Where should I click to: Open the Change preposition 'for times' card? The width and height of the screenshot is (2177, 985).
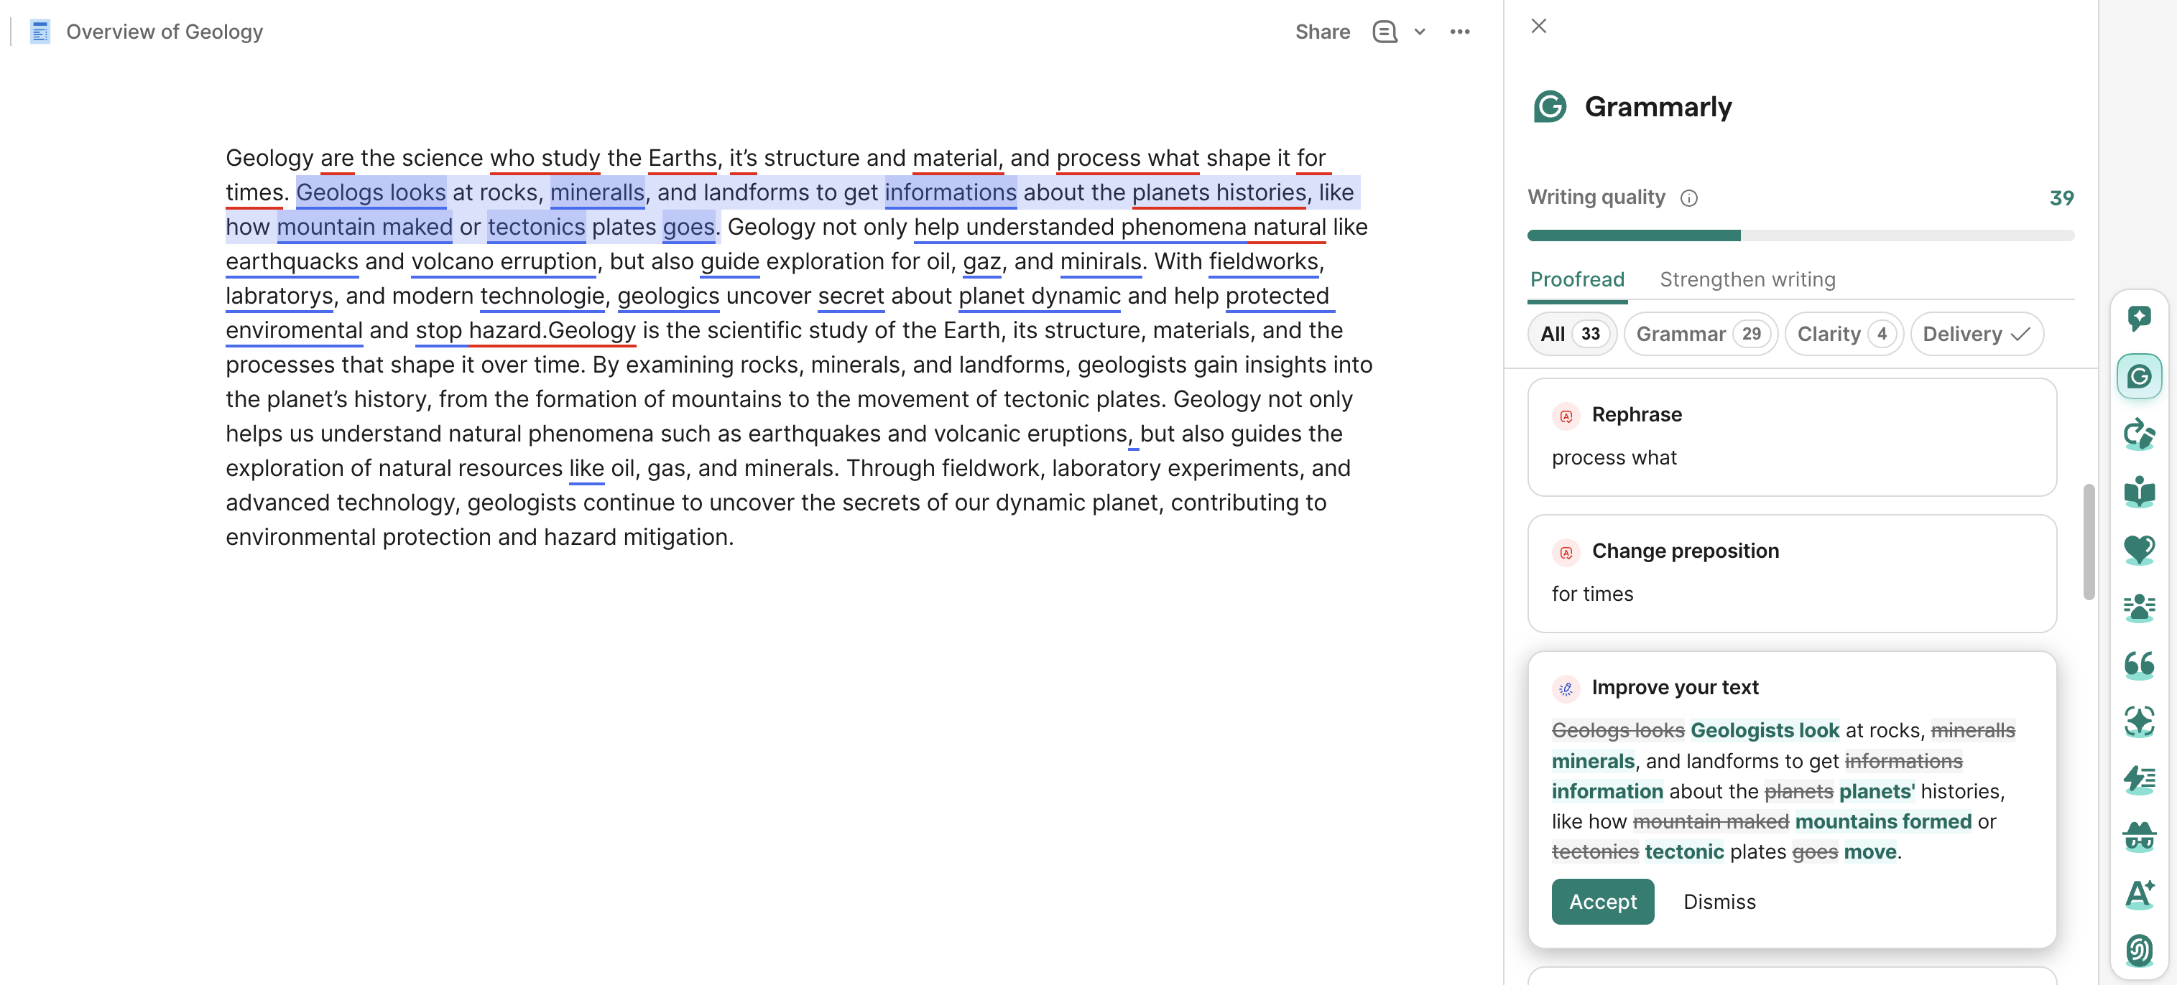1792,574
